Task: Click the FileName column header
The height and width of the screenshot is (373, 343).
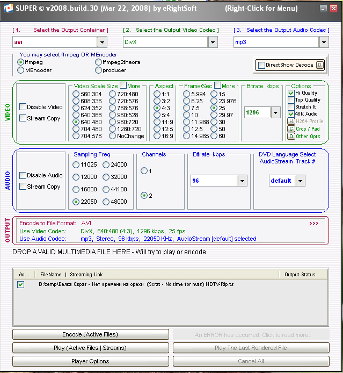Action: pos(51,275)
